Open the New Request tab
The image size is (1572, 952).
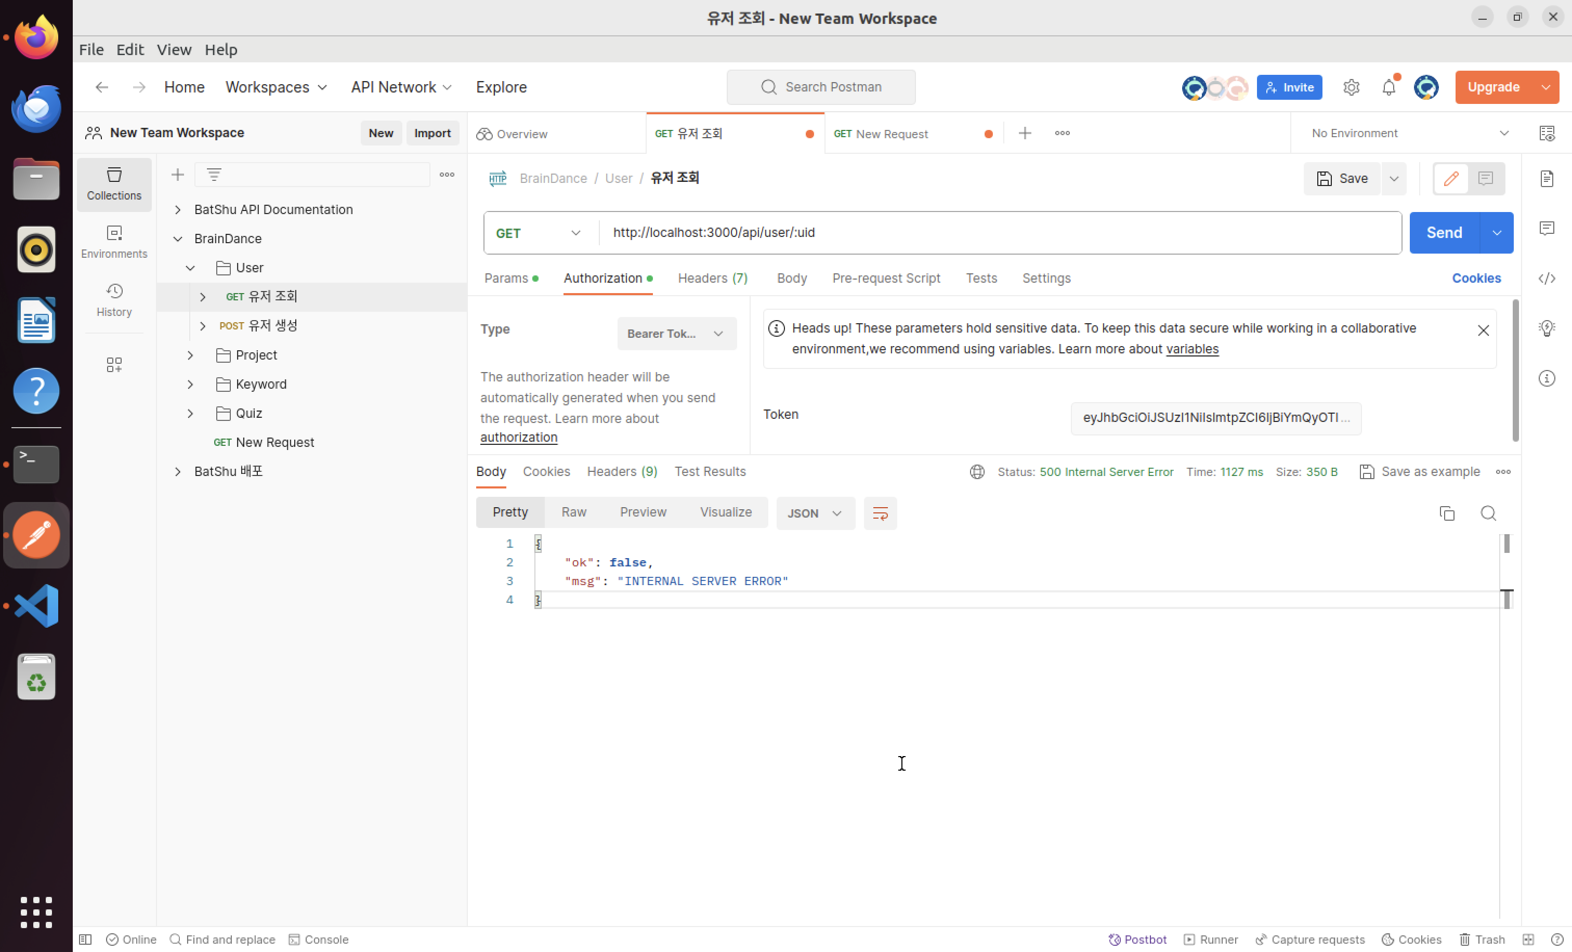(913, 133)
